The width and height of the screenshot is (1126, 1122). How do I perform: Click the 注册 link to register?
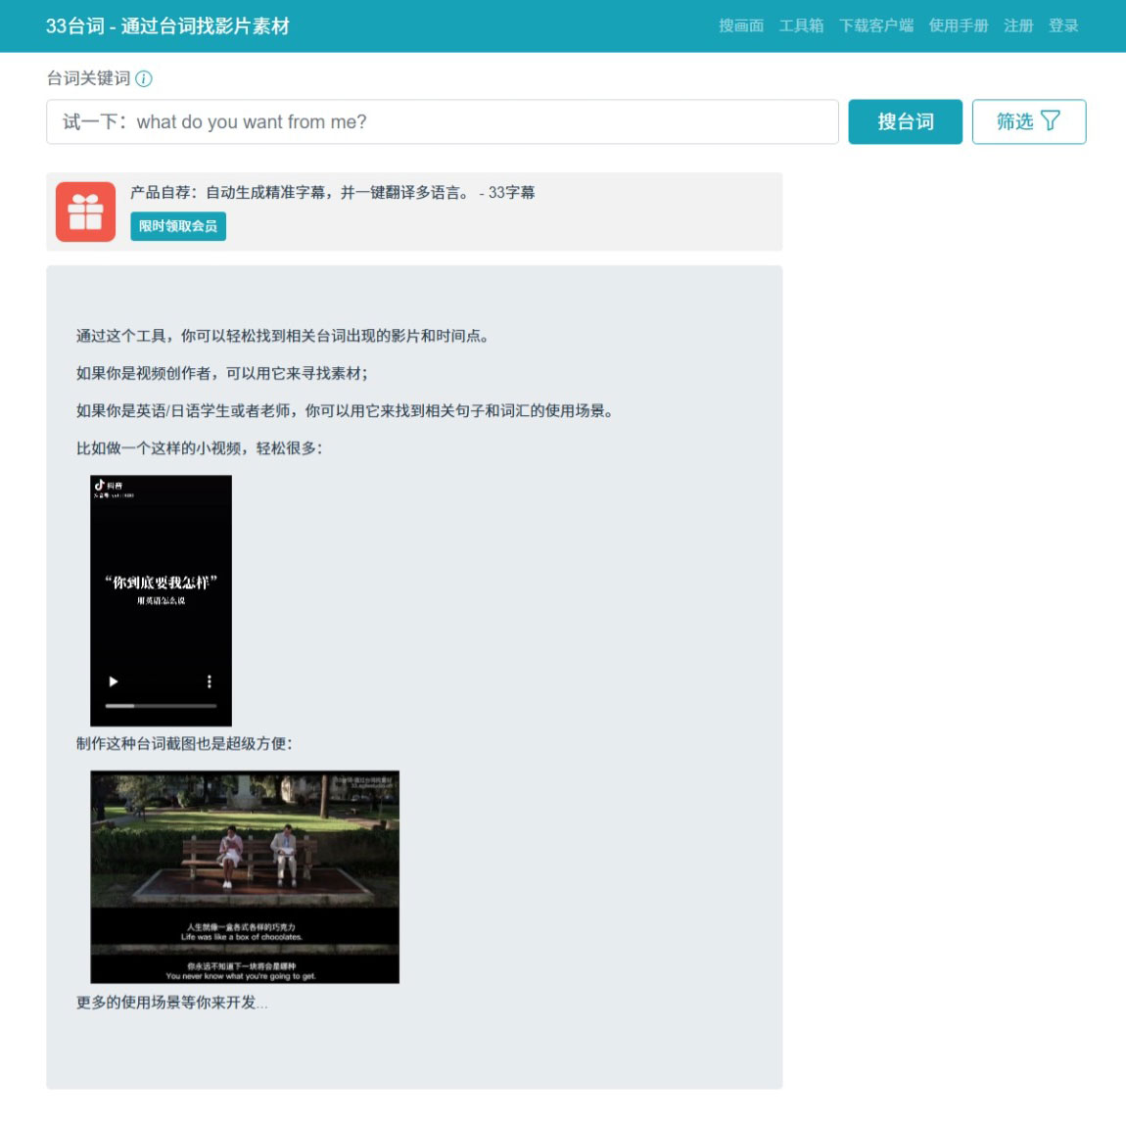coord(1018,26)
